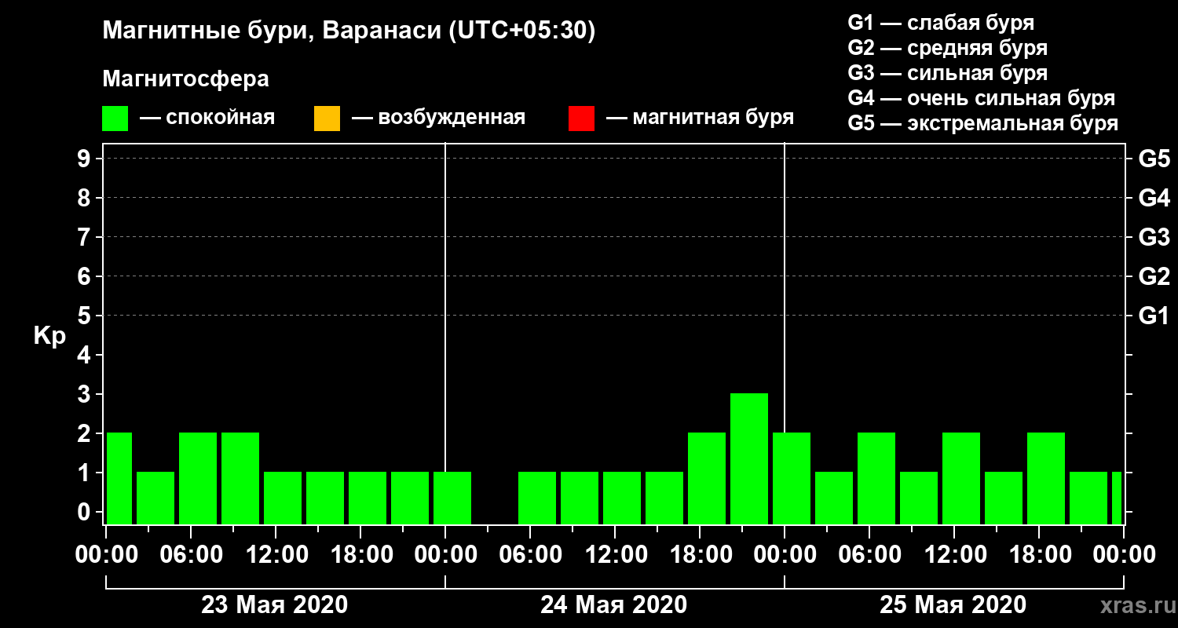The height and width of the screenshot is (628, 1178).
Task: Click the Kp 2 bar at 12:00 on 25 May
Action: [961, 478]
